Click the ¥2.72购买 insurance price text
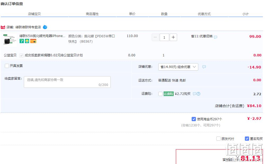This screenshot has width=265, height=164. (x=183, y=94)
